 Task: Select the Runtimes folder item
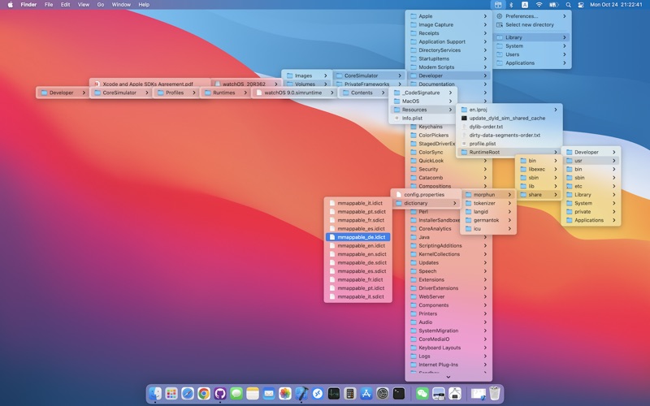[x=226, y=93]
